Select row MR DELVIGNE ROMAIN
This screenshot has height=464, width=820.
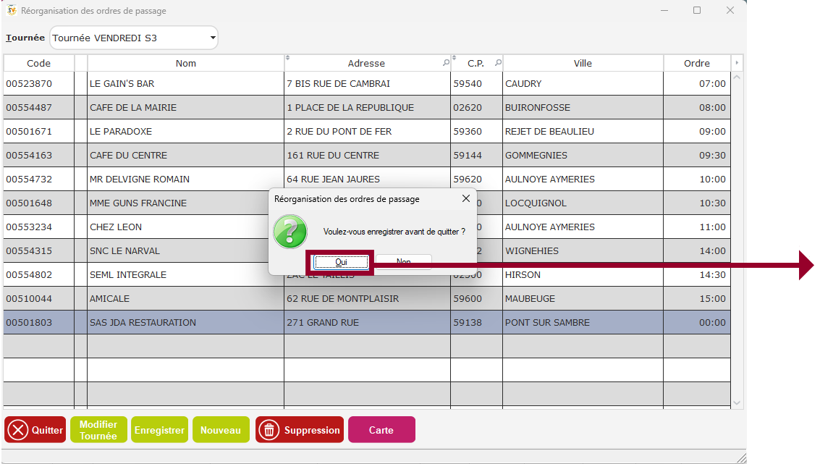(367, 179)
